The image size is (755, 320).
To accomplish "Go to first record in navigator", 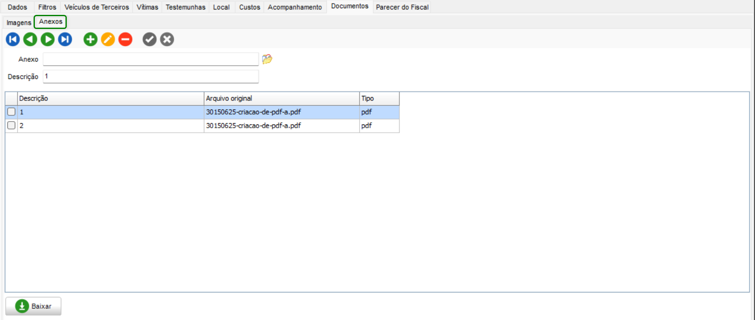I will [x=13, y=39].
